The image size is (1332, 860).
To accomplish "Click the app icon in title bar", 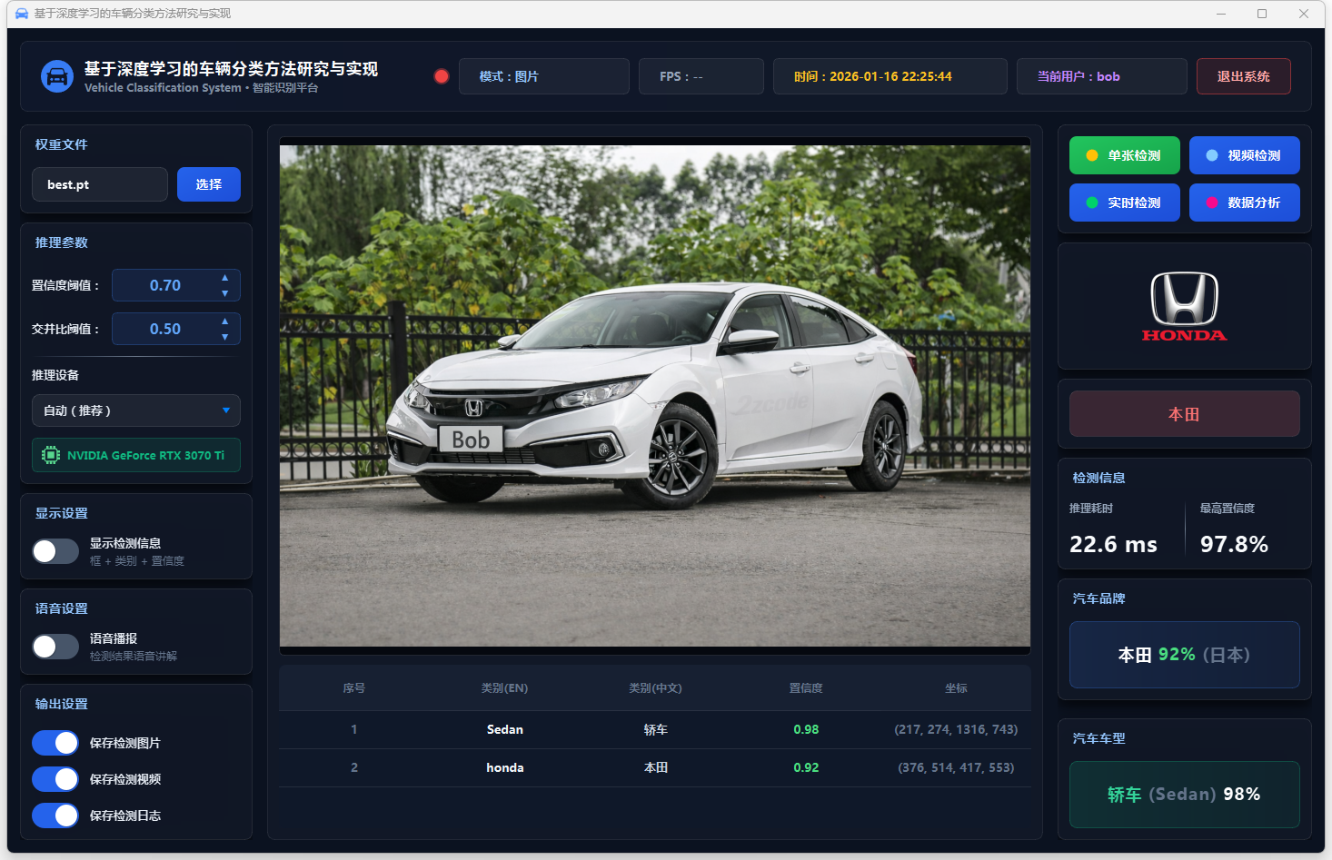I will click(x=22, y=14).
